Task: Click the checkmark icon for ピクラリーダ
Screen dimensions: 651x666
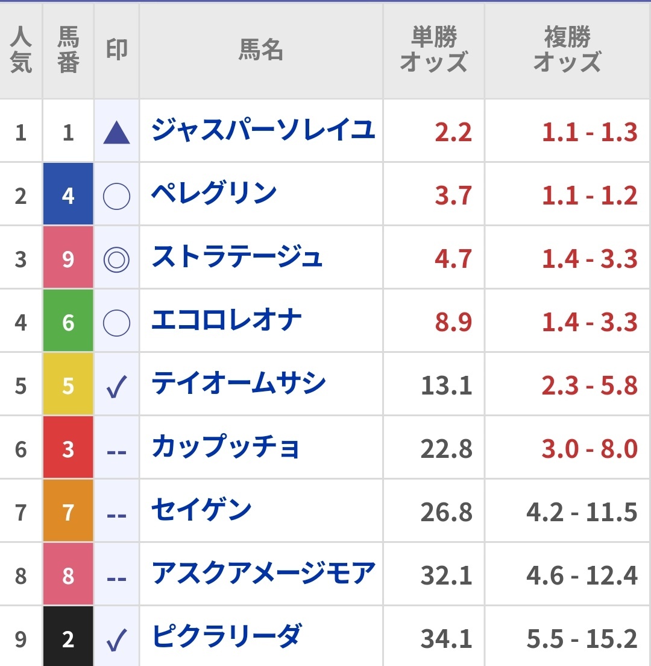Action: point(117,639)
